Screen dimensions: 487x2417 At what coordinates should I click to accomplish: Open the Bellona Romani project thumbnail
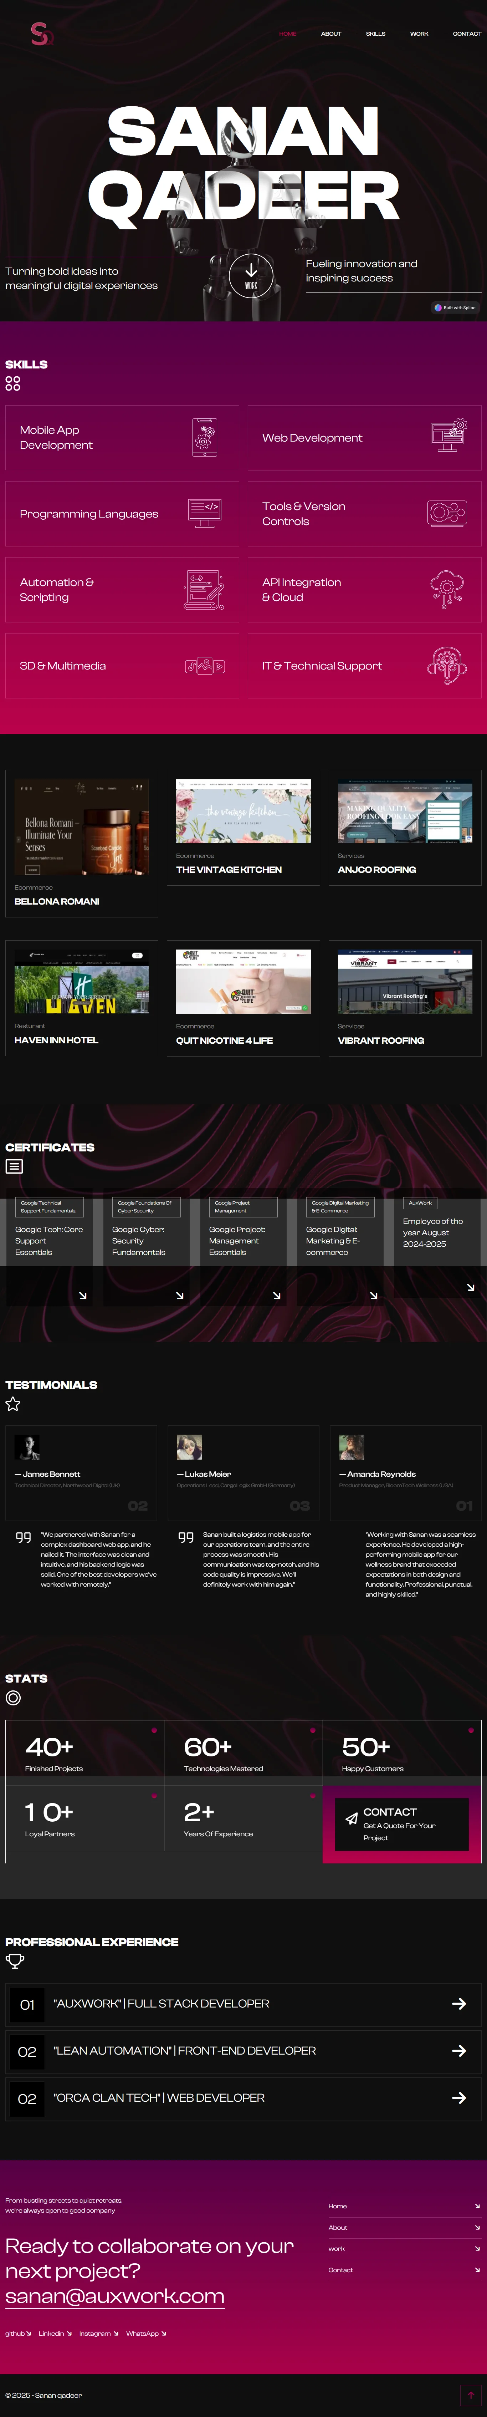[82, 826]
